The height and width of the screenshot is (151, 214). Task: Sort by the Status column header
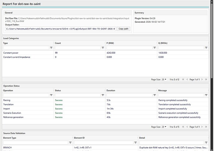(x=58, y=91)
